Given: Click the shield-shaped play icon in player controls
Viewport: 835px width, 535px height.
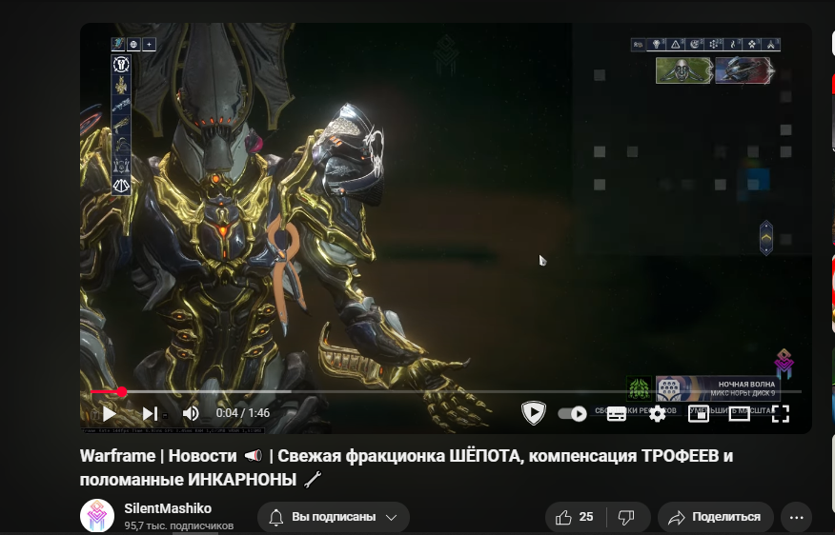Looking at the screenshot, I should tap(534, 413).
